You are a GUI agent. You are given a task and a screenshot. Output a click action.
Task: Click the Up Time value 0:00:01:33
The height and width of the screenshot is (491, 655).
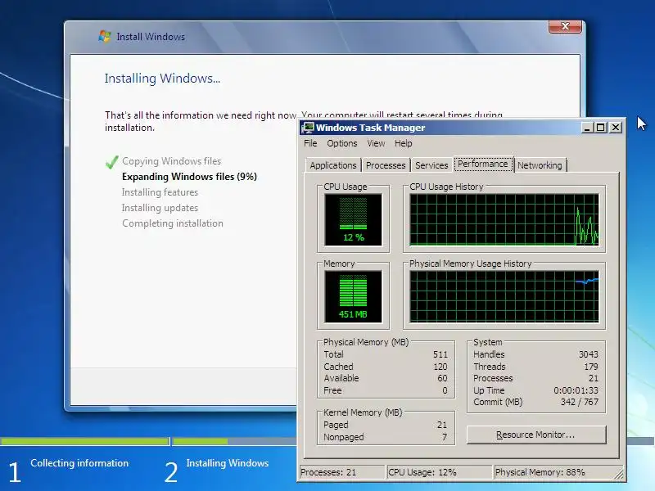[576, 390]
